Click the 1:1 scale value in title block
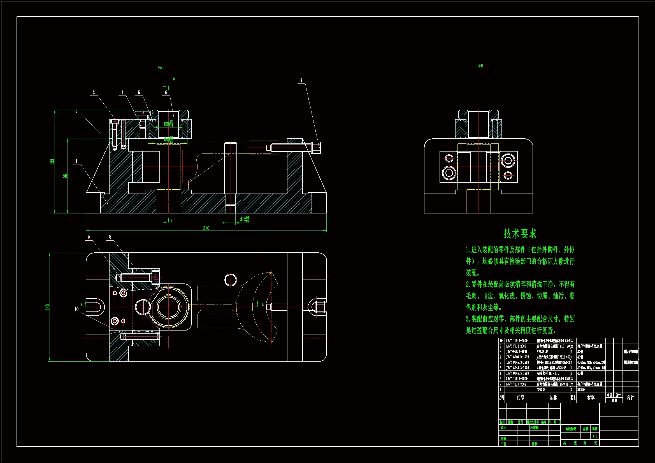655x463 pixels. 594,436
